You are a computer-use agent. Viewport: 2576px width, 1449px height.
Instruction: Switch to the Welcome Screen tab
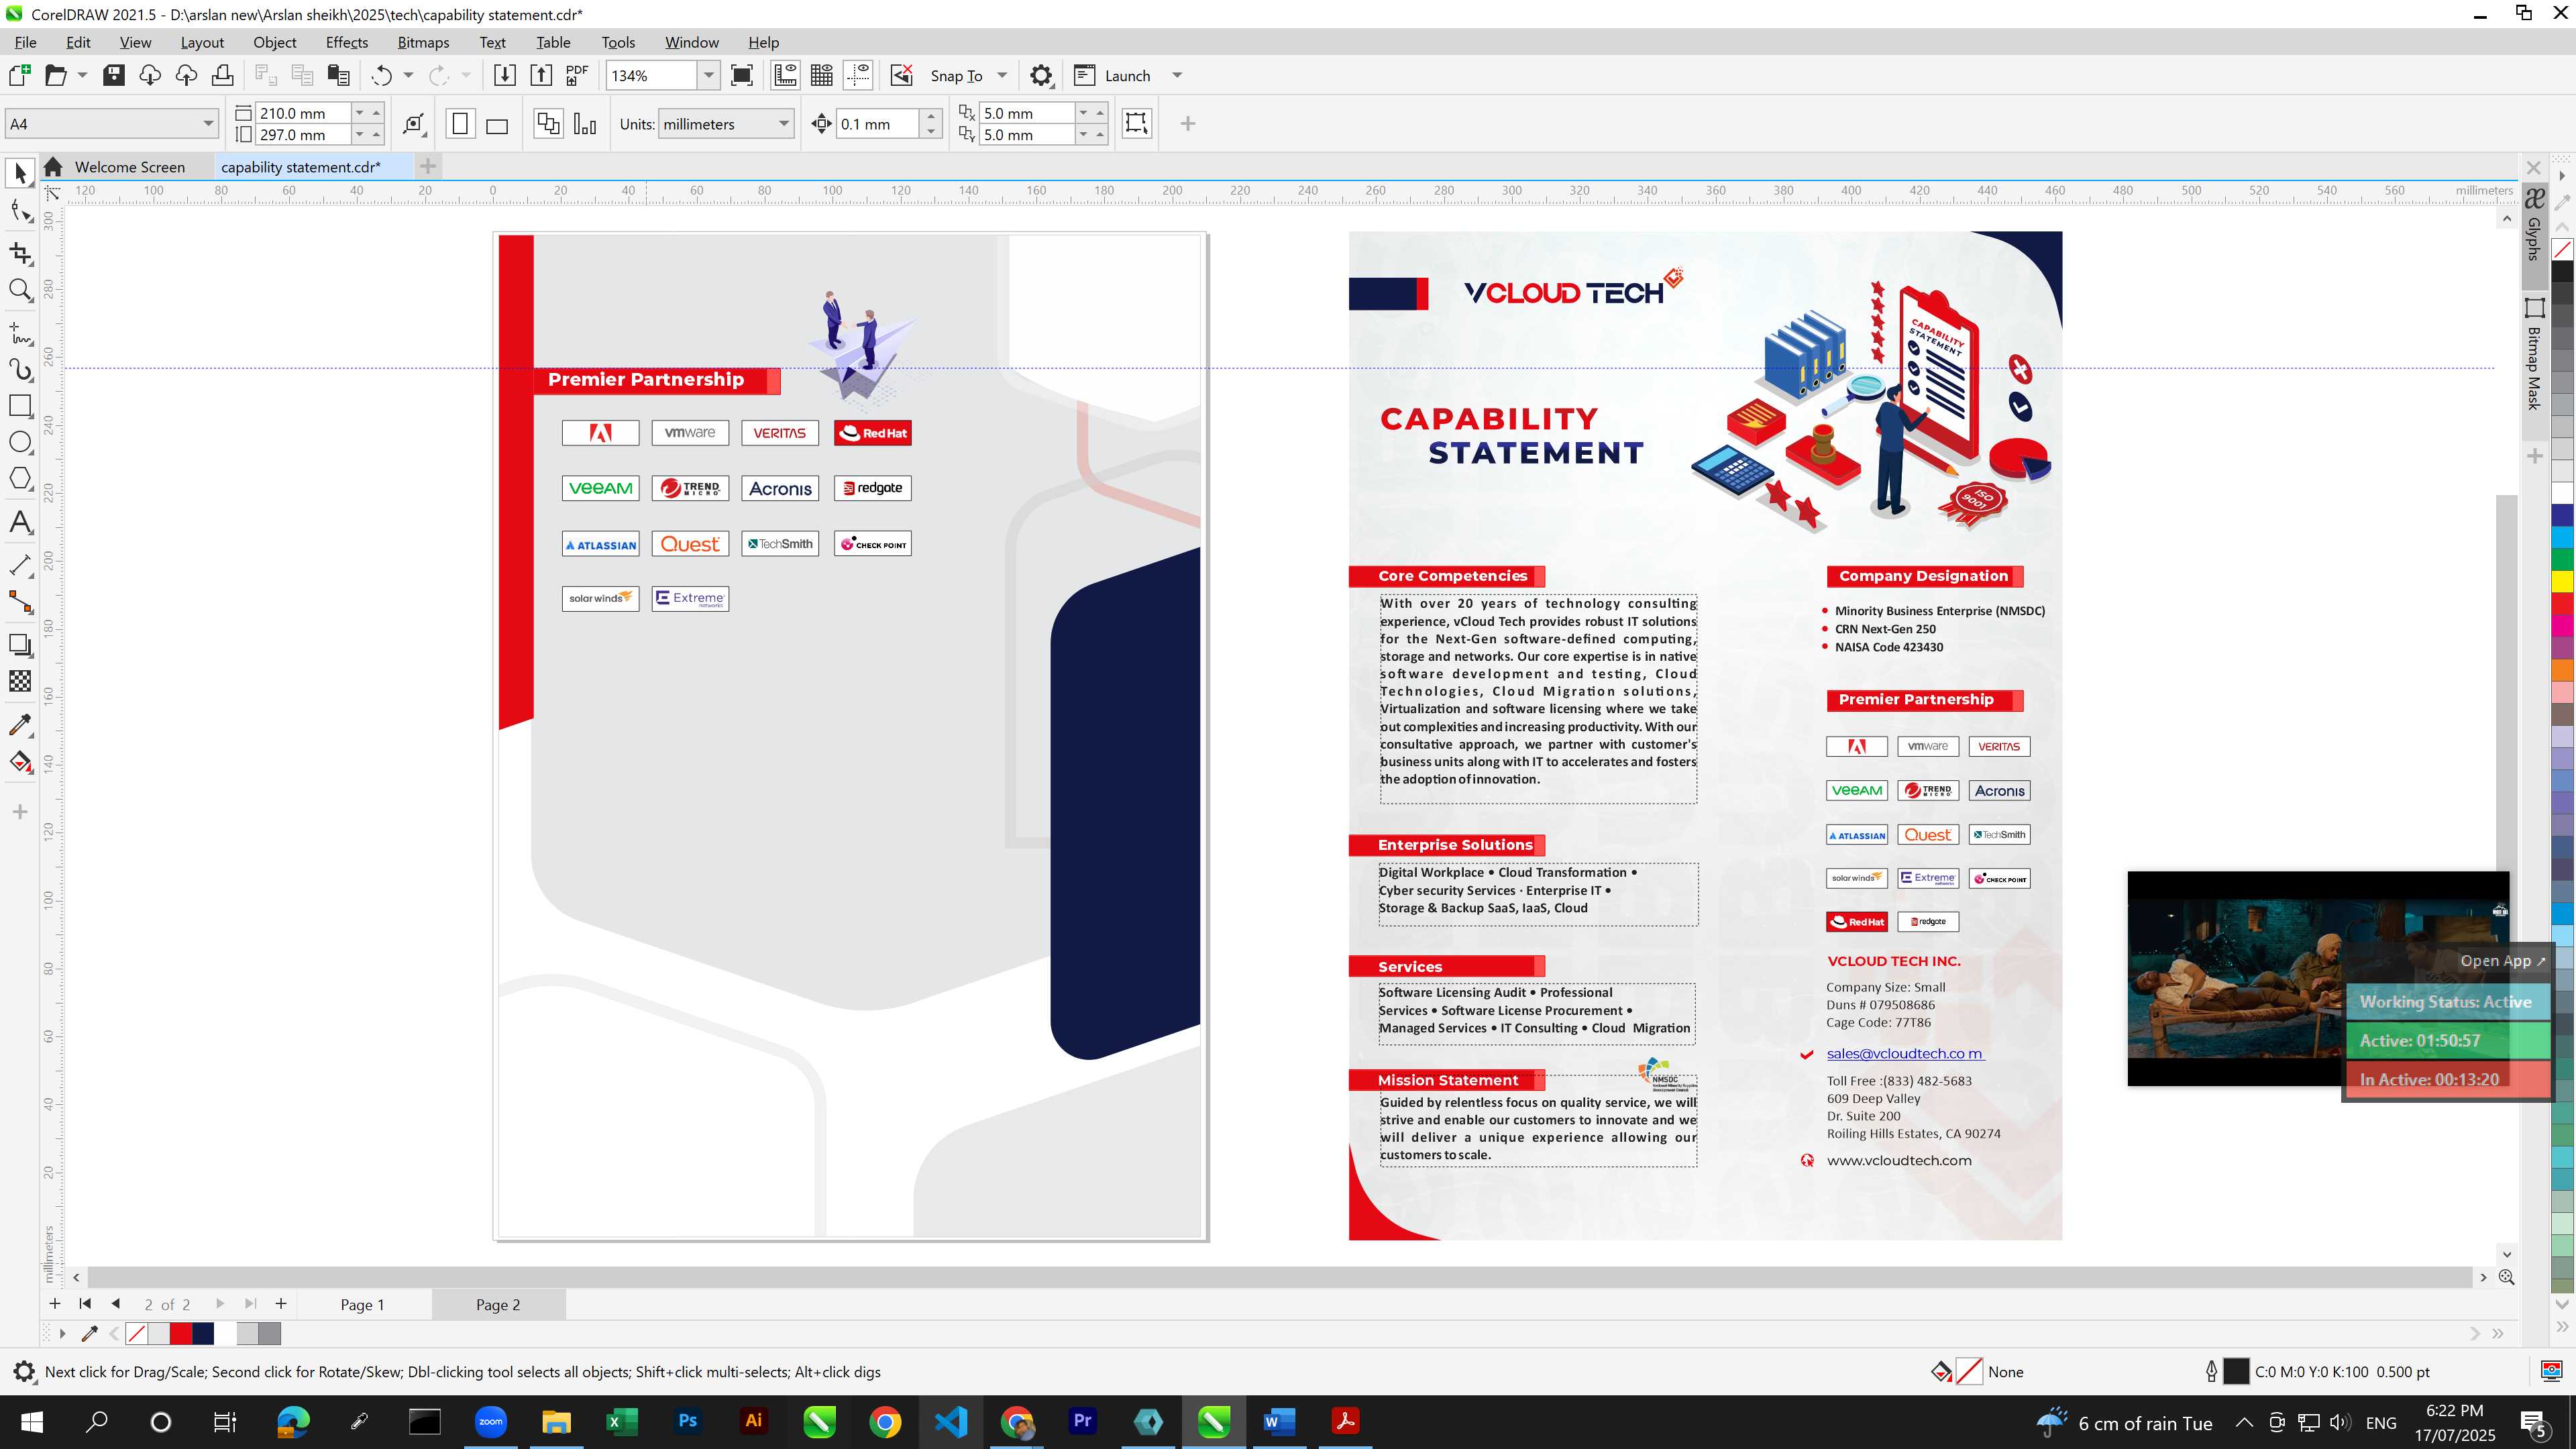[129, 167]
